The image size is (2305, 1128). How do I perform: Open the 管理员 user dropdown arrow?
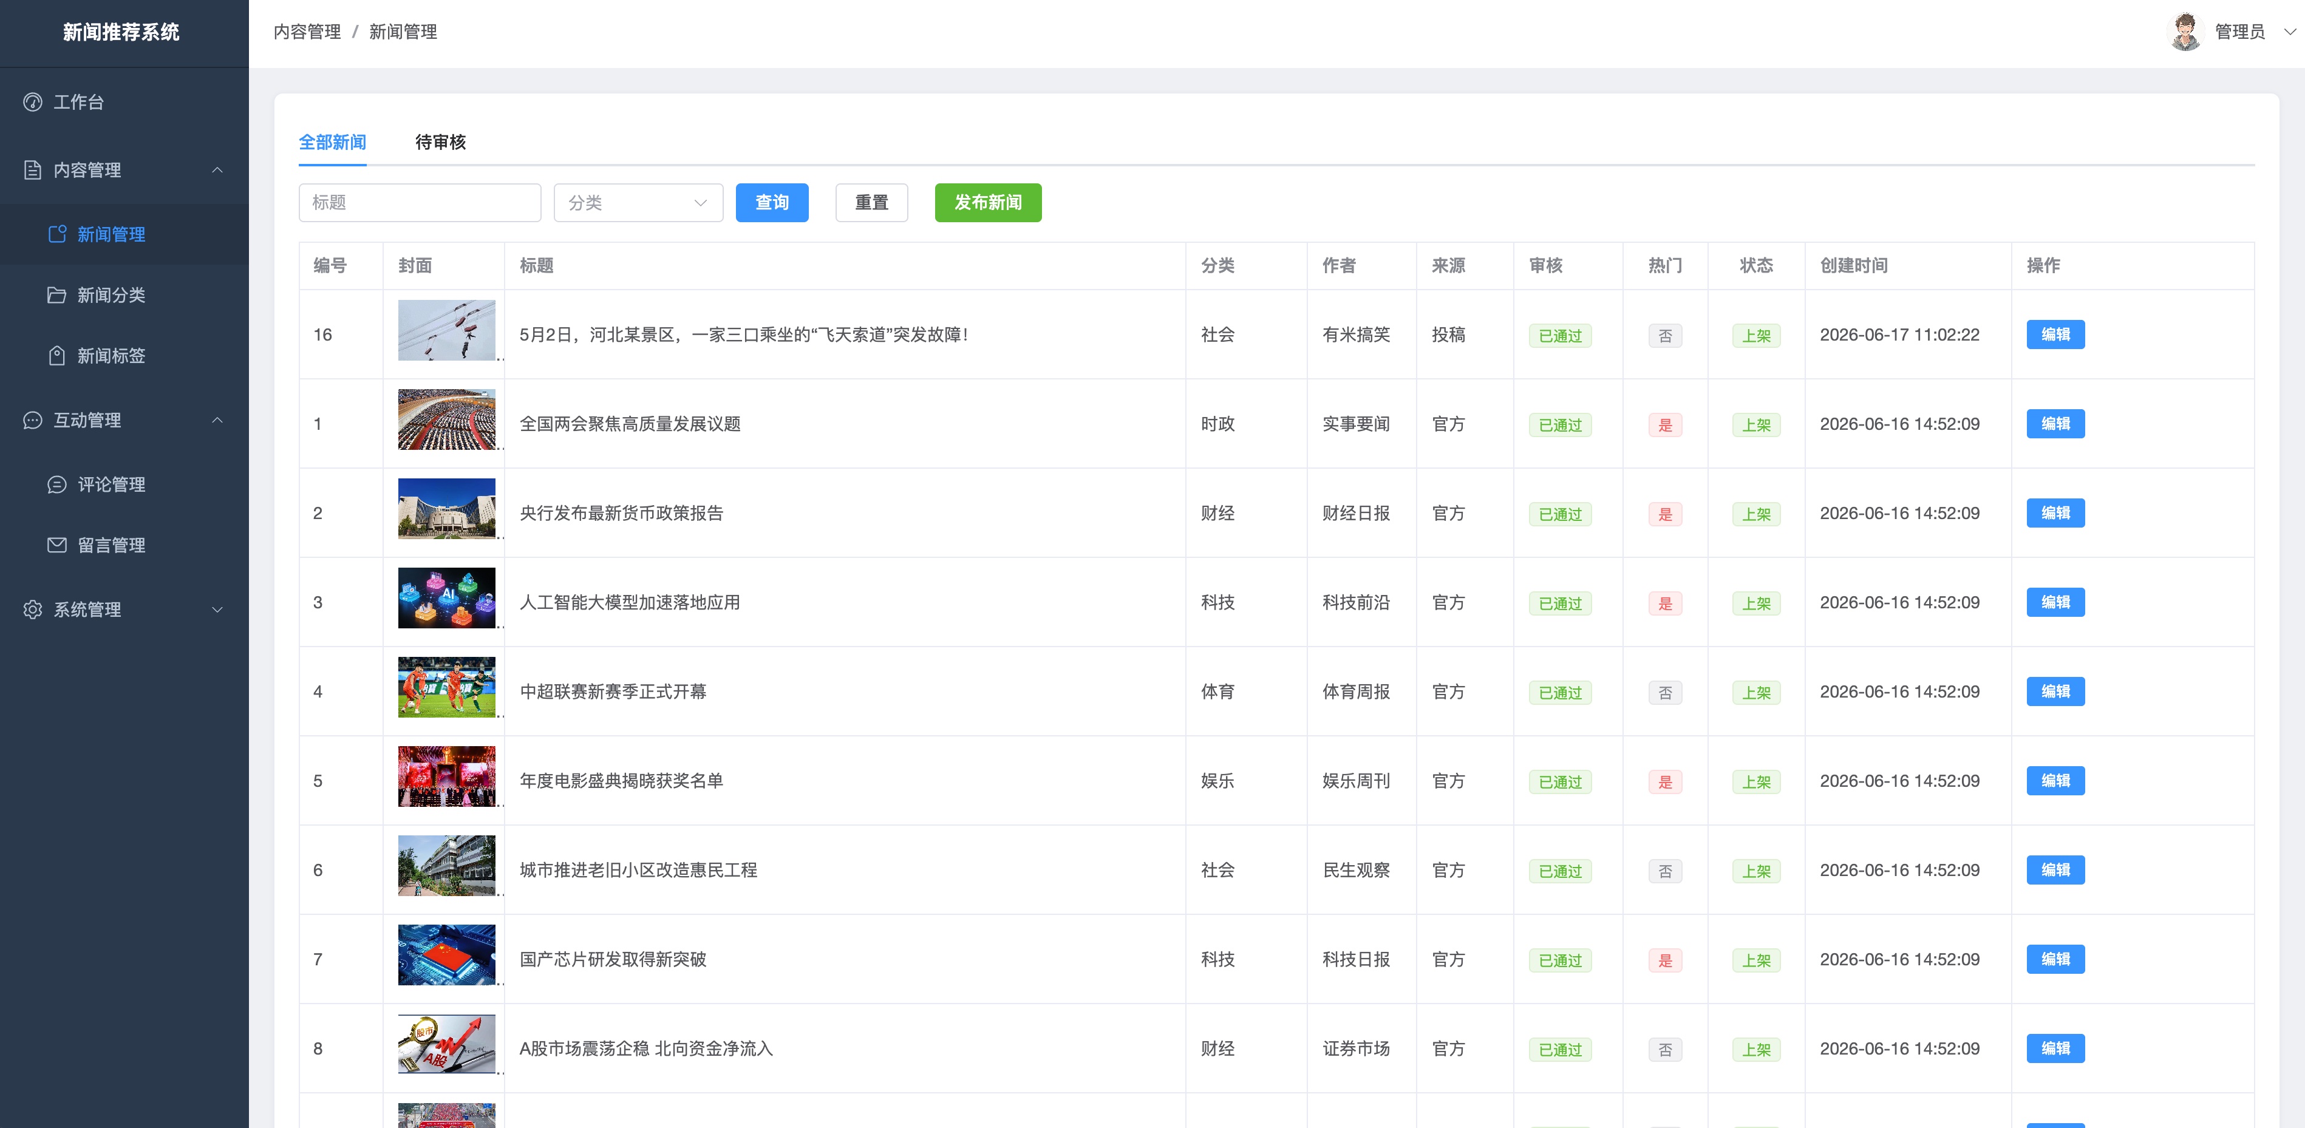(2290, 32)
